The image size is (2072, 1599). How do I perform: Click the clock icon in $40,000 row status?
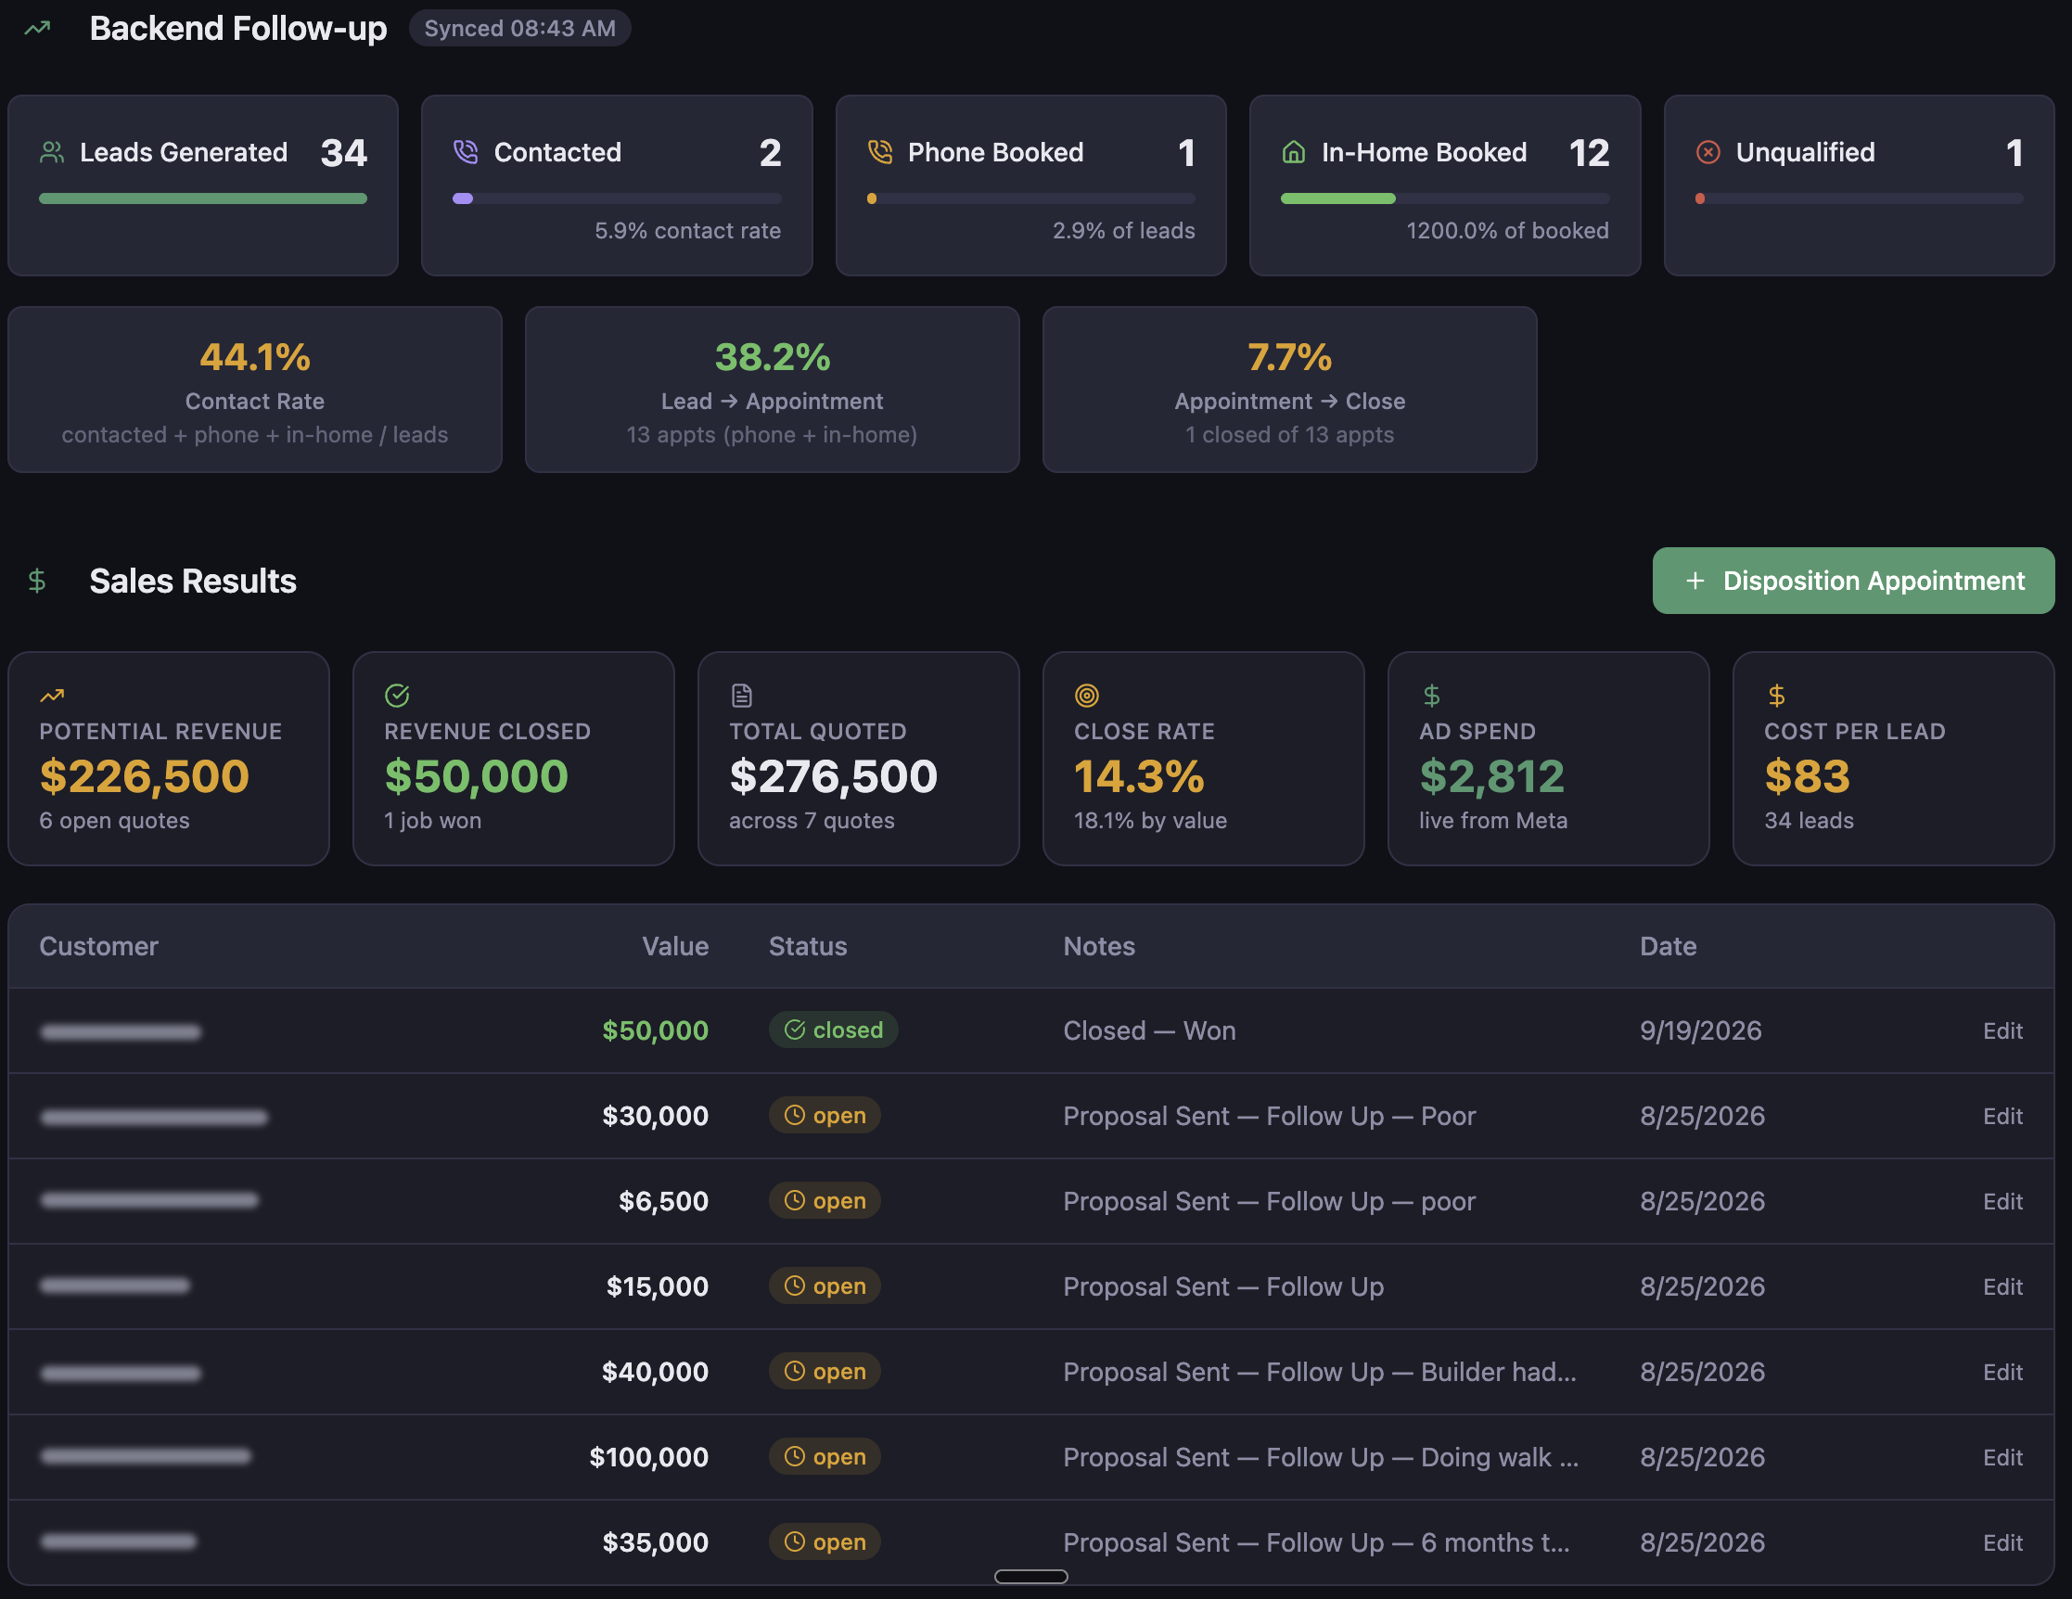pyautogui.click(x=795, y=1371)
